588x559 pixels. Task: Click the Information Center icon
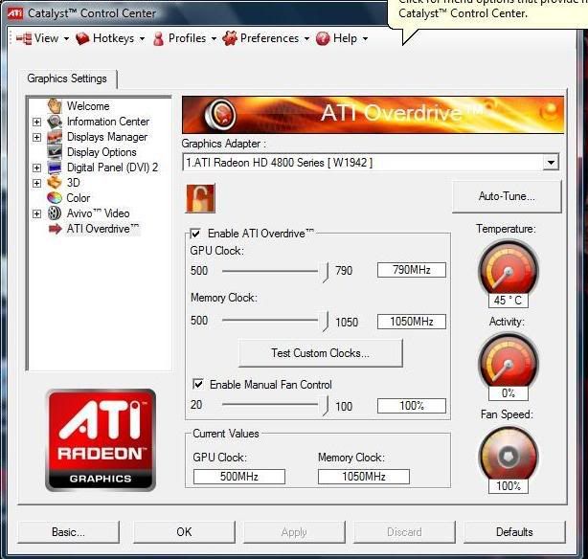pos(55,122)
